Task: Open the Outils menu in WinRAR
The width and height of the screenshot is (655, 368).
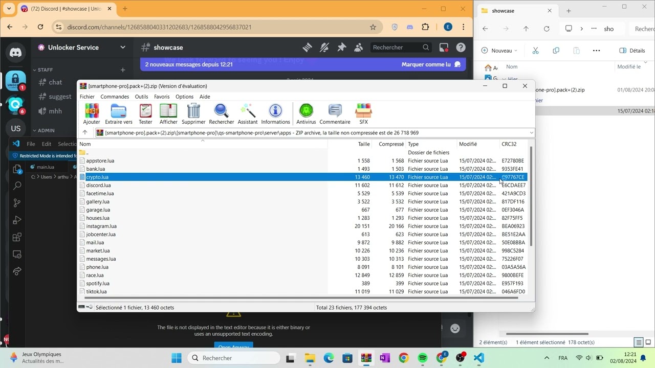Action: coord(141,97)
